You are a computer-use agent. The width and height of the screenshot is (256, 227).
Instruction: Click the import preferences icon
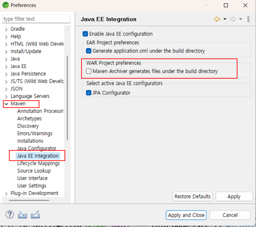pyautogui.click(x=23, y=215)
